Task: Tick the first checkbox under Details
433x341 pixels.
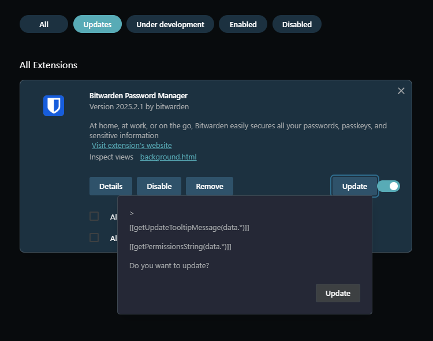Action: 94,216
